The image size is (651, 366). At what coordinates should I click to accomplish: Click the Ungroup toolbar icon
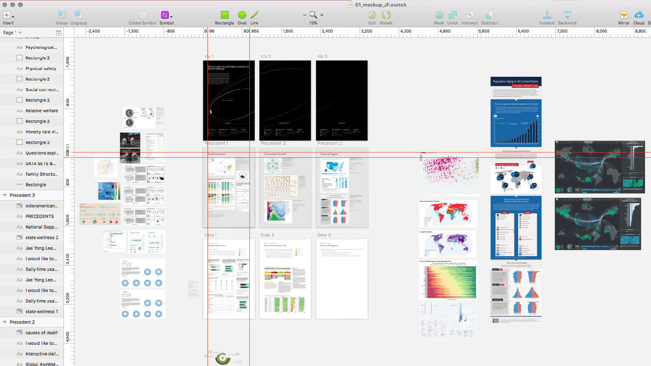click(79, 15)
